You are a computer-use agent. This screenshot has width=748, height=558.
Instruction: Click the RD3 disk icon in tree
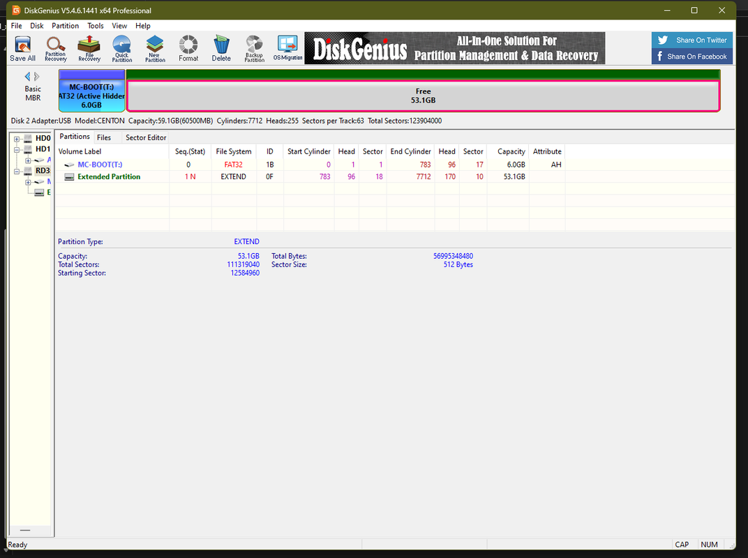coord(28,171)
